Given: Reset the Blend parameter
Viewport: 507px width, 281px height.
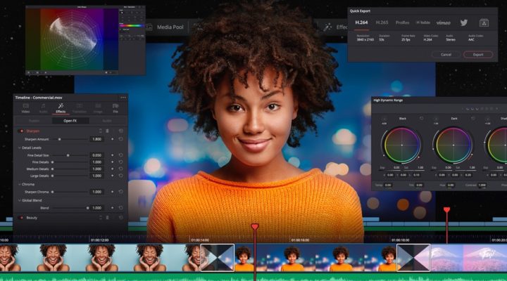Looking at the screenshot, I should (120, 208).
